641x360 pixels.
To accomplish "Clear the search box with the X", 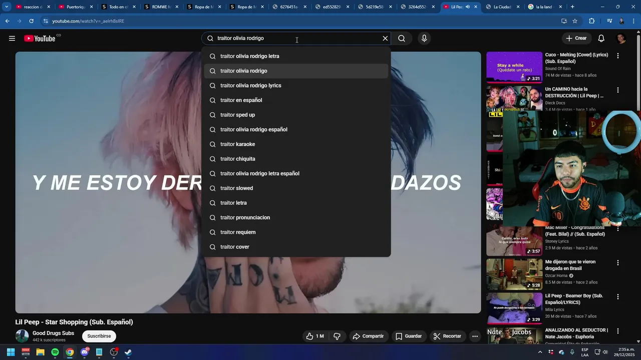I will tap(385, 38).
